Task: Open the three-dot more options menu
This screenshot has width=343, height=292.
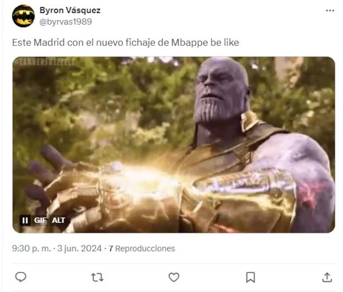Action: pyautogui.click(x=330, y=11)
